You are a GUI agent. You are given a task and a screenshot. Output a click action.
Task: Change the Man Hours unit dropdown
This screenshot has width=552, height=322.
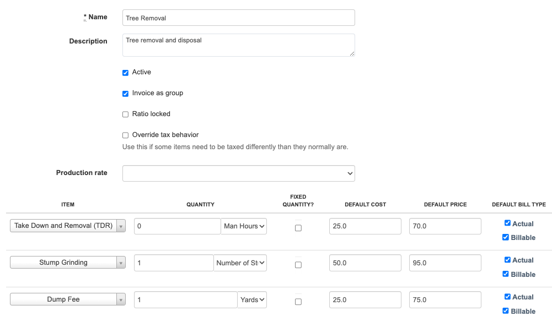[244, 226]
